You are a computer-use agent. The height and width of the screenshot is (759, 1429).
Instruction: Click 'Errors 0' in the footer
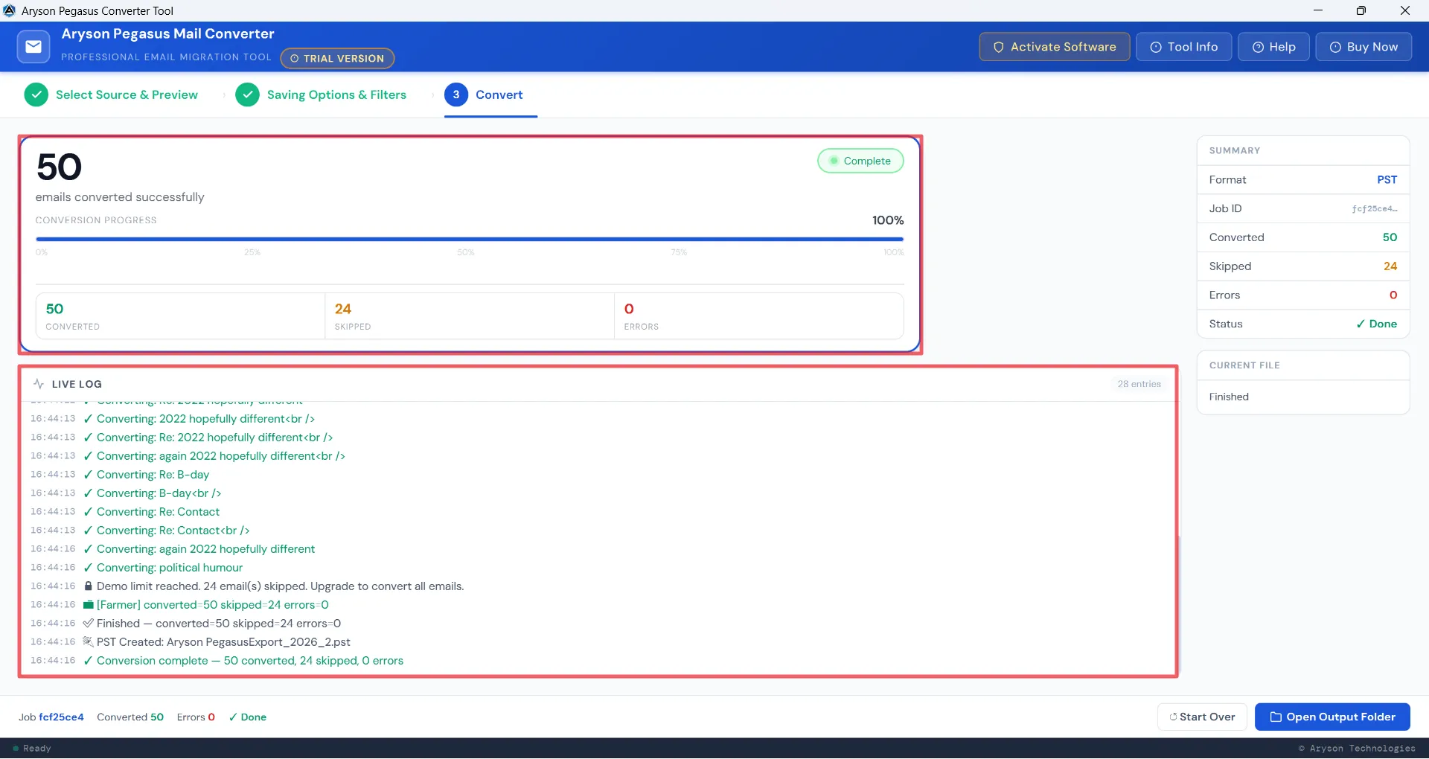tap(196, 717)
